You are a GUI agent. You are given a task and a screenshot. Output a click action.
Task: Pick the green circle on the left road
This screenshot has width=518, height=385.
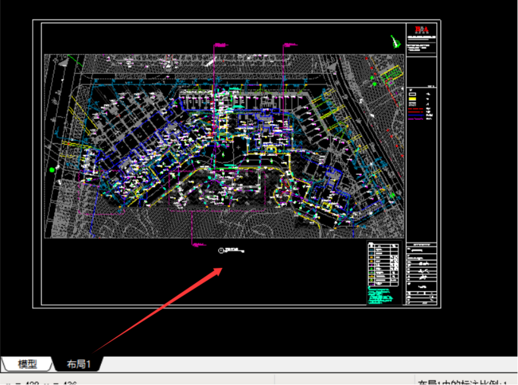pyautogui.click(x=52, y=170)
